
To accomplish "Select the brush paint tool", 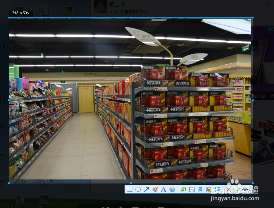I will pos(155,189).
